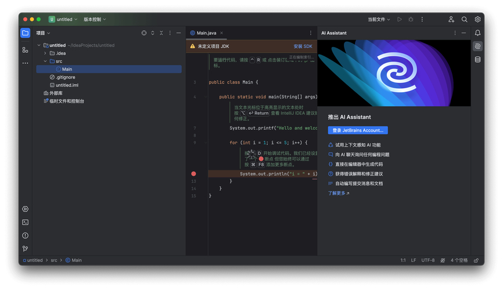This screenshot has width=503, height=290.
Task: Toggle the status bar inspection highlighting icon
Action: [x=443, y=260]
